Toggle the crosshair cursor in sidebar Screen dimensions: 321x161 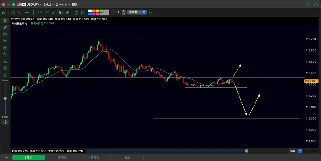click(x=5, y=21)
